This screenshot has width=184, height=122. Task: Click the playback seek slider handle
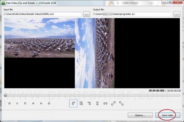[5, 95]
